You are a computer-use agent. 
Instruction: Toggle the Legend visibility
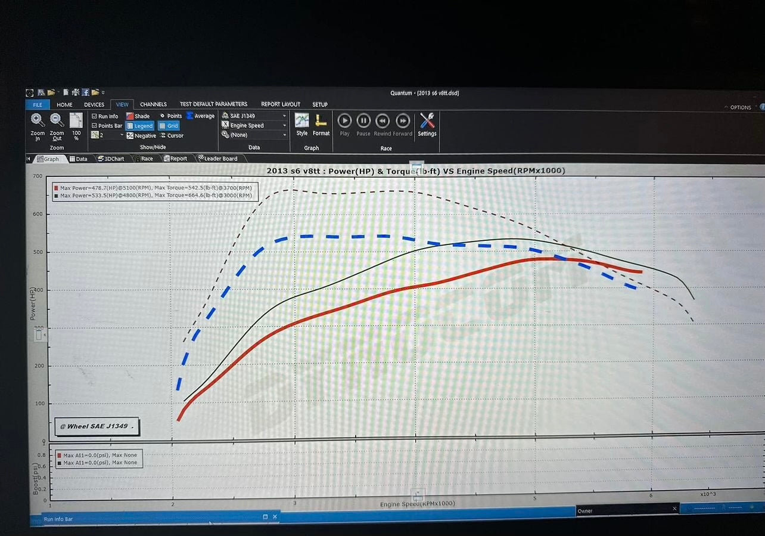tap(140, 126)
